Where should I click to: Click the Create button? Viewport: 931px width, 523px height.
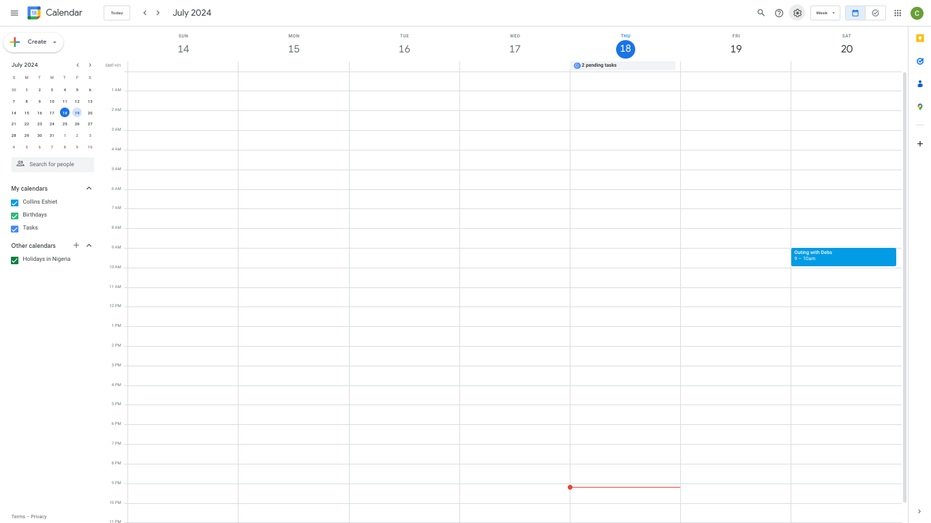(x=33, y=42)
